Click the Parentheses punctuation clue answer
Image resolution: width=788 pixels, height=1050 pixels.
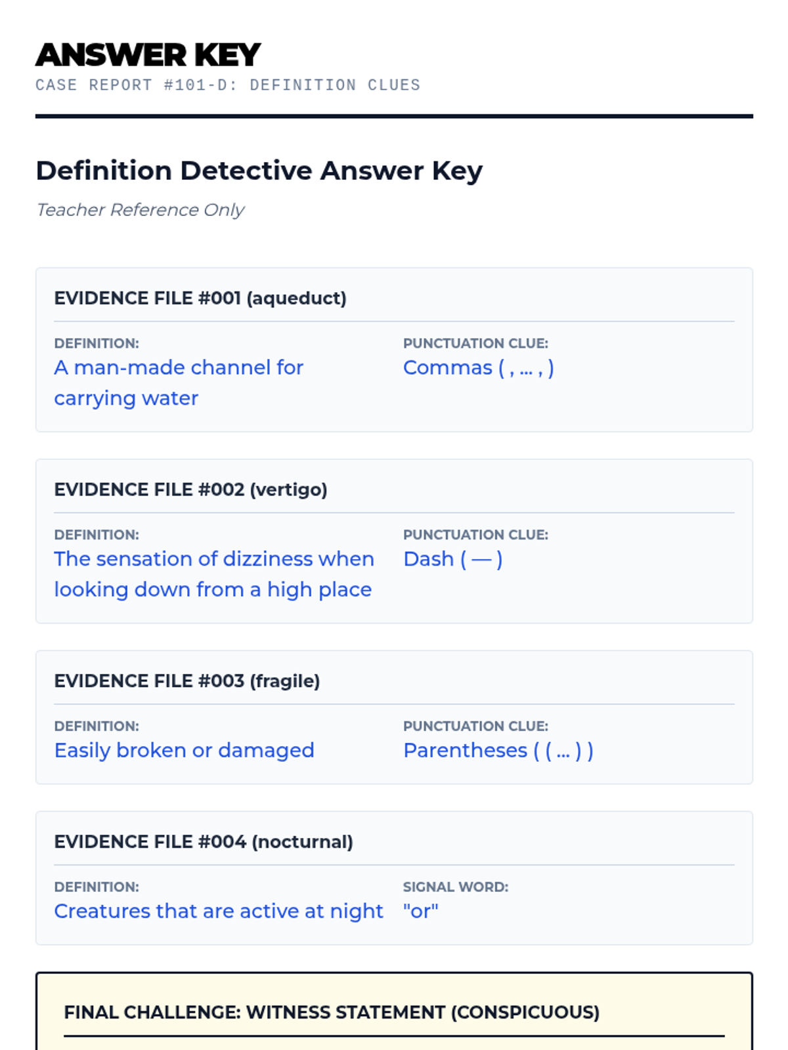tap(498, 751)
